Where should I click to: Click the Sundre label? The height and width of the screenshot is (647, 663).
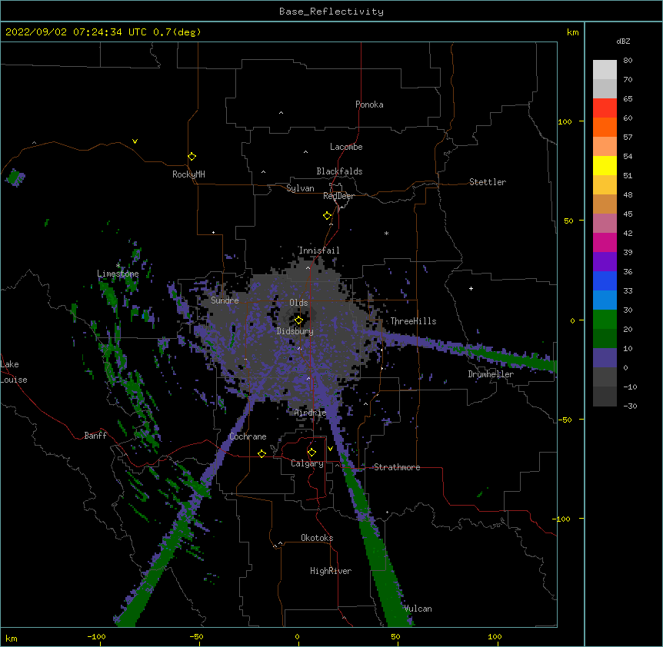225,300
